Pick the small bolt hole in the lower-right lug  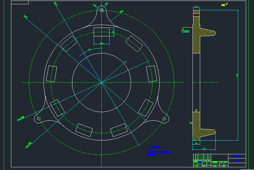tap(164, 119)
